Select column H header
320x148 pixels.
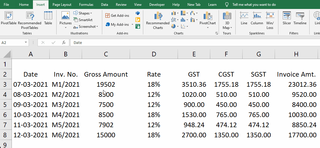click(296, 54)
